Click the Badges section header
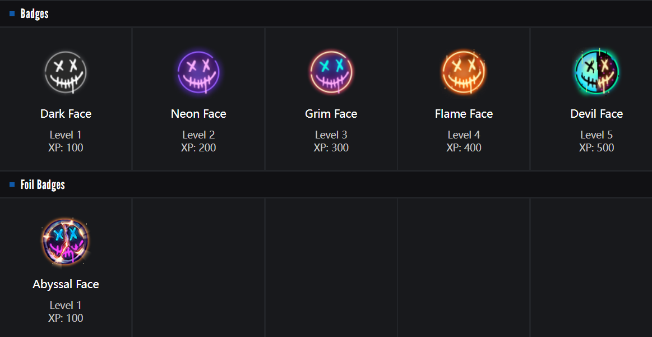The image size is (652, 337). coord(35,14)
